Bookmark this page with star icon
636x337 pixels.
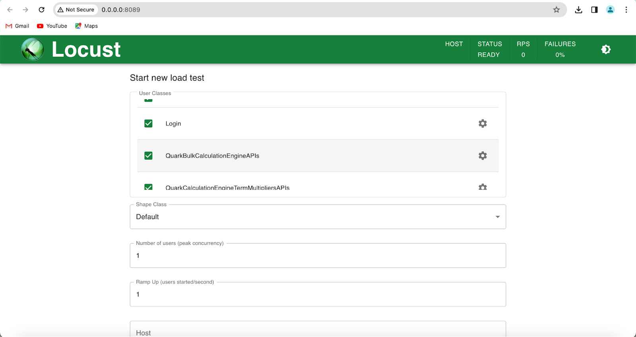pyautogui.click(x=556, y=10)
